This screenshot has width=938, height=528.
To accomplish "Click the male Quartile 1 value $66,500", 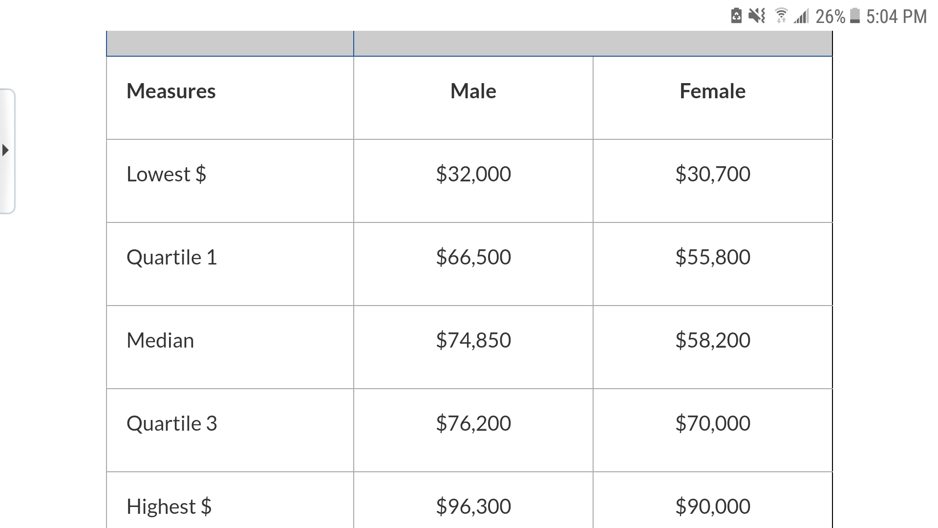I will pos(473,257).
